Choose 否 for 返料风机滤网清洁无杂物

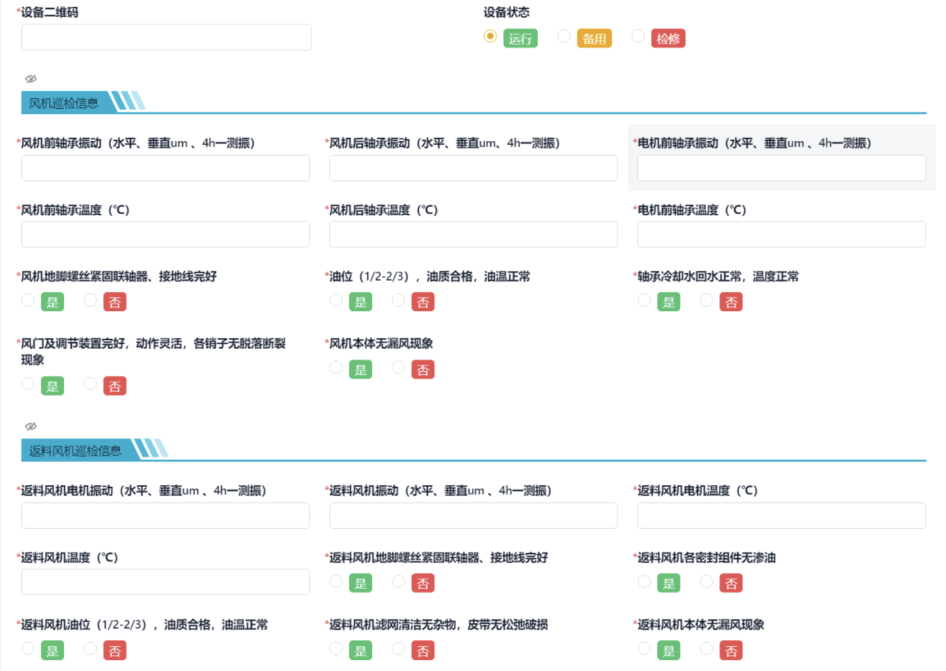[x=398, y=648]
